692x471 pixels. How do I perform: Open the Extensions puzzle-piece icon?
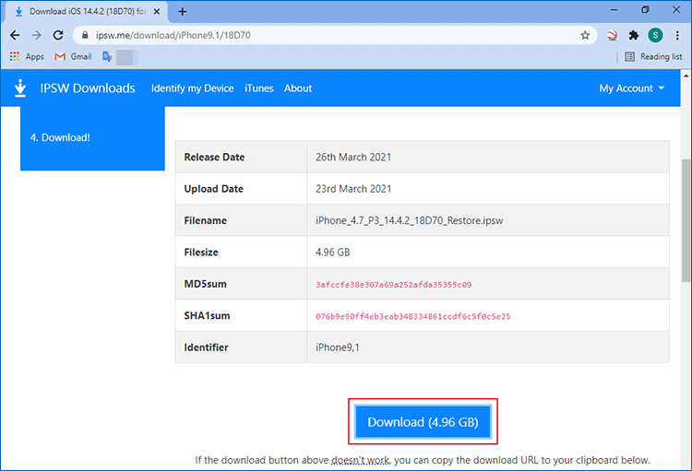click(x=634, y=35)
